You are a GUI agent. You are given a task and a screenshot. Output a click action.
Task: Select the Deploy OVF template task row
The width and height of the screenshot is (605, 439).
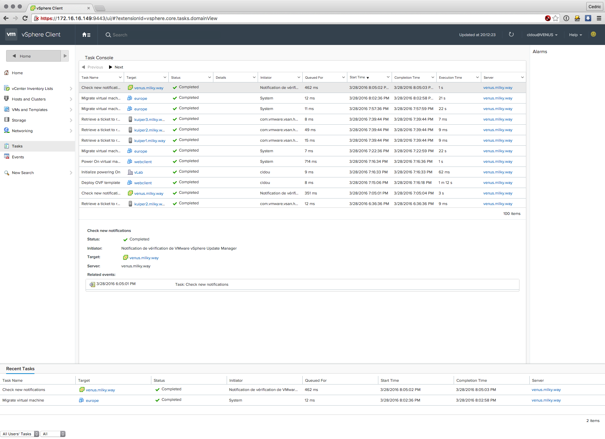click(302, 183)
